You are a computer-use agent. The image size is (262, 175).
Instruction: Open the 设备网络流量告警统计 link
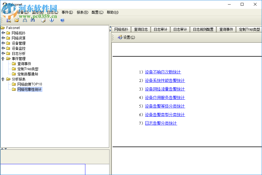165,89
